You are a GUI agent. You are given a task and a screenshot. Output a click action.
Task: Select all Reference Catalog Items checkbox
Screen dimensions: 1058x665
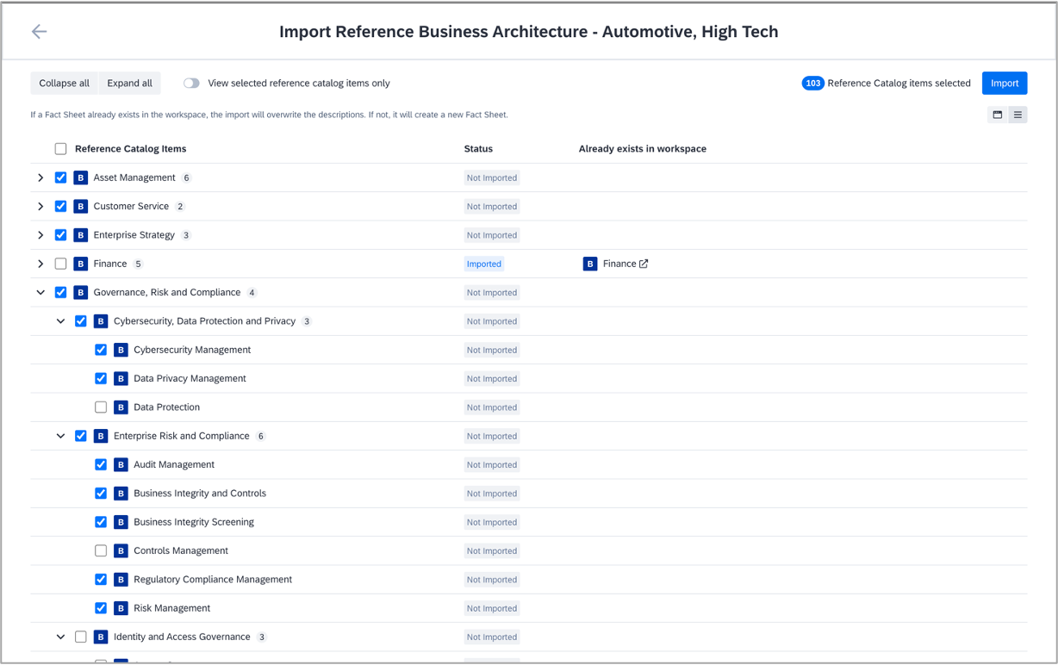(x=60, y=149)
